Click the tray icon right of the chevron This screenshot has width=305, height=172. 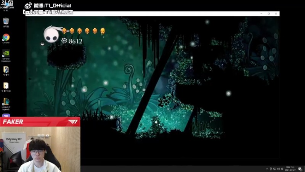click(x=271, y=169)
